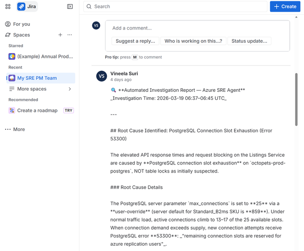This screenshot has height=251, width=304.
Task: Click the comment pane scrollbar thumb
Action: point(296,99)
